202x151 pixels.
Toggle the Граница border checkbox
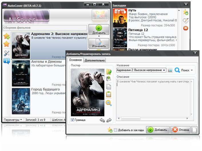click(x=72, y=120)
